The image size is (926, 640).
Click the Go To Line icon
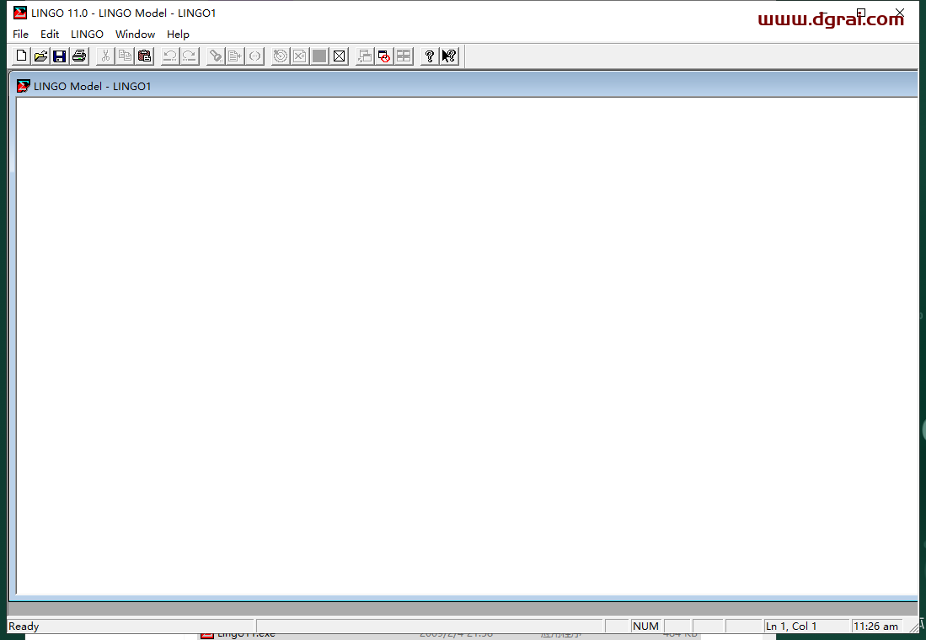235,56
